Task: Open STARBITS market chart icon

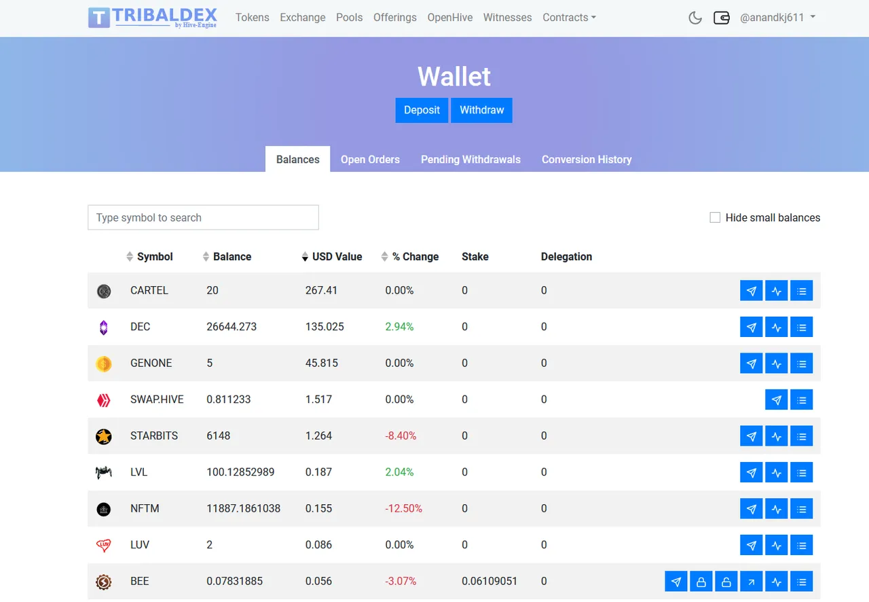Action: [777, 436]
